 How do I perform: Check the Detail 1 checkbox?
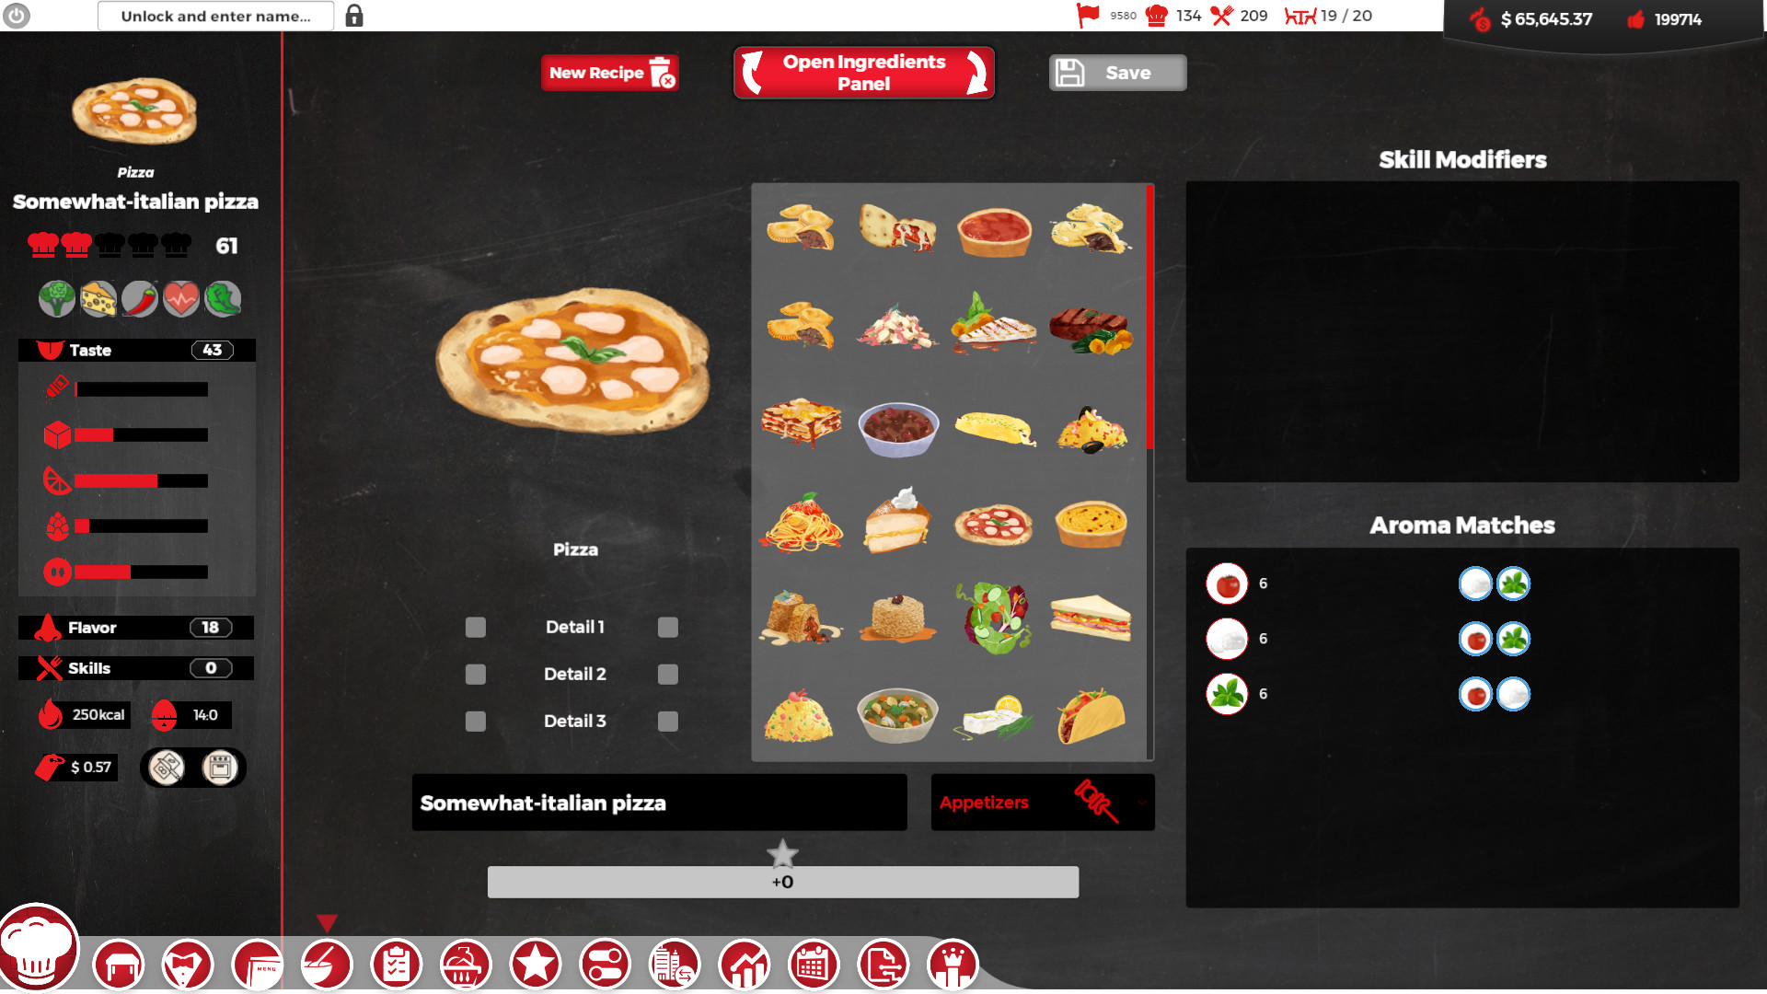pyautogui.click(x=476, y=628)
